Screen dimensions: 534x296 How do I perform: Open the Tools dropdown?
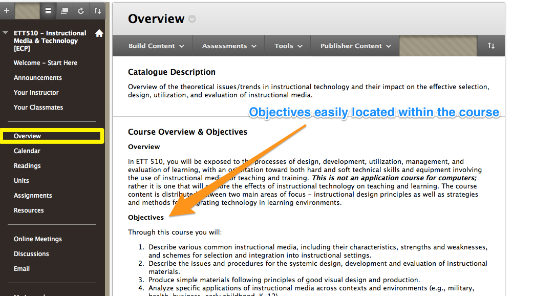(288, 46)
